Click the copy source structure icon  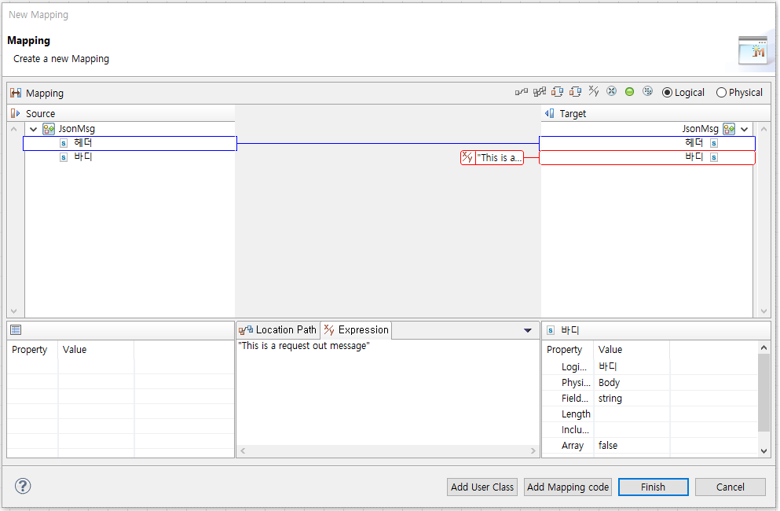(x=558, y=91)
